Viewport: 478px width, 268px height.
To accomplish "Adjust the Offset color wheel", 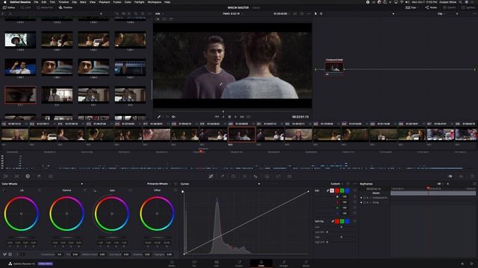I will coord(157,214).
